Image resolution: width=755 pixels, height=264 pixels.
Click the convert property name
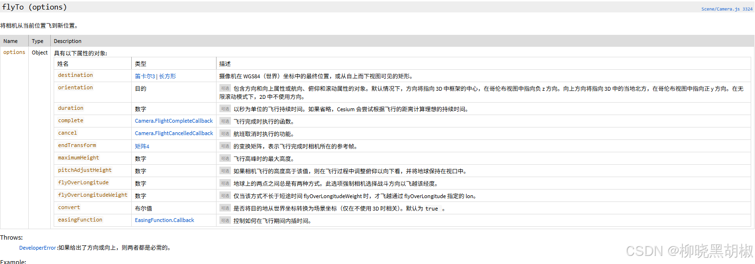(x=69, y=208)
